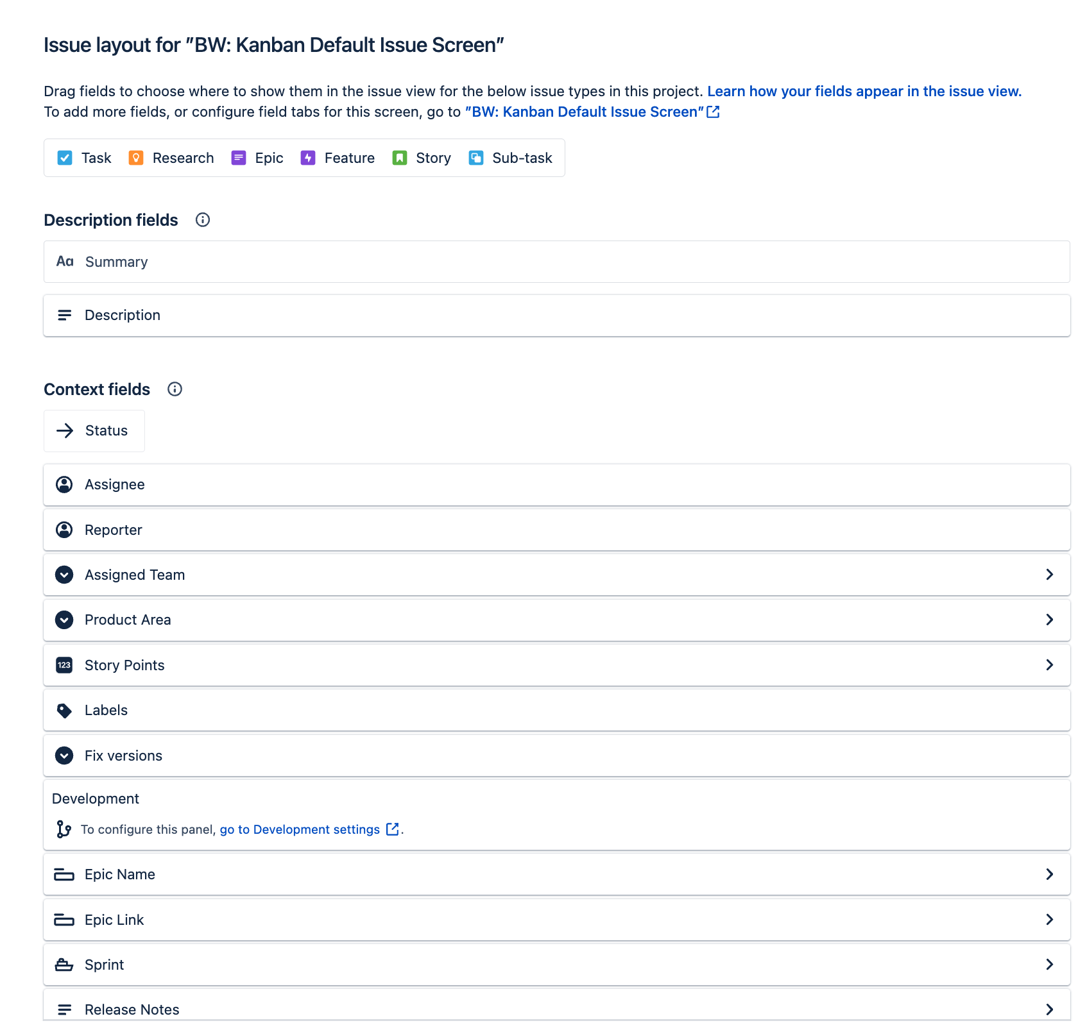Expand the Epic Link field
1087x1030 pixels.
1050,920
